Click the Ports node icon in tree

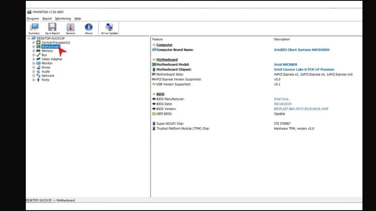pos(39,80)
